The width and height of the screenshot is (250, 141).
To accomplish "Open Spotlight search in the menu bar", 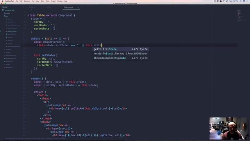I will (241, 1).
